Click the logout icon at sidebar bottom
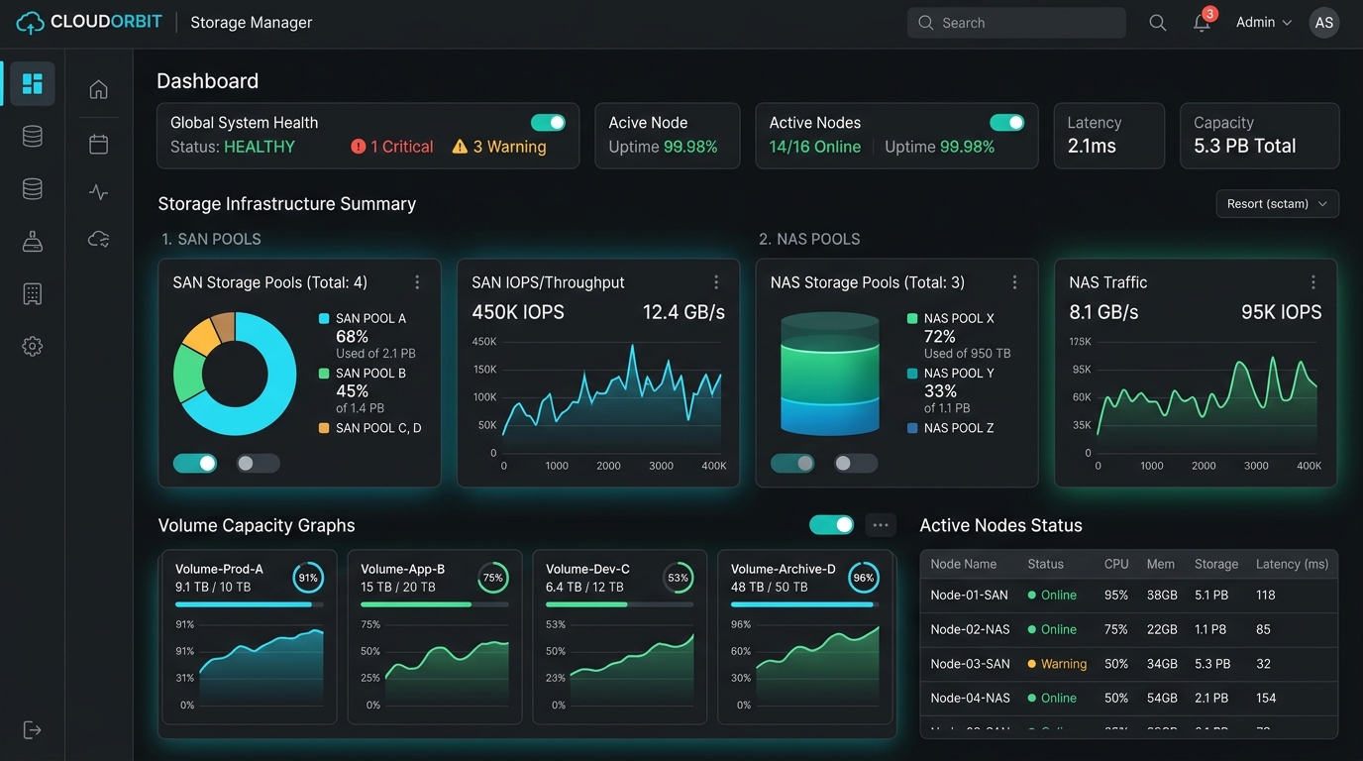This screenshot has width=1363, height=761. tap(33, 730)
